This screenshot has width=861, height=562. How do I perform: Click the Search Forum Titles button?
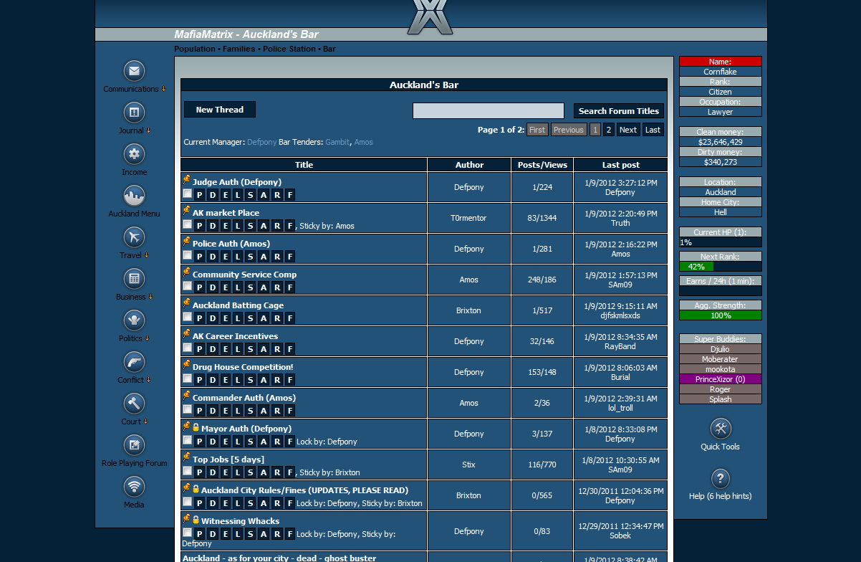click(x=619, y=111)
